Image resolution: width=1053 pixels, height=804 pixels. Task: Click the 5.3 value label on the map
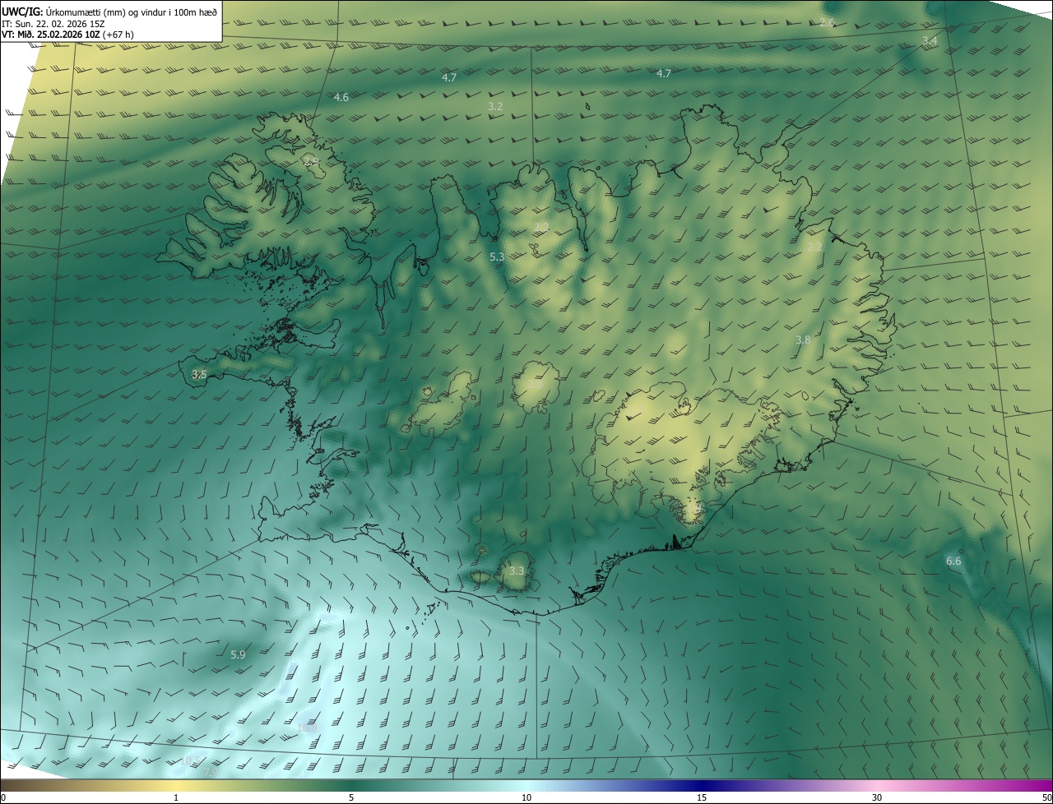(x=497, y=257)
